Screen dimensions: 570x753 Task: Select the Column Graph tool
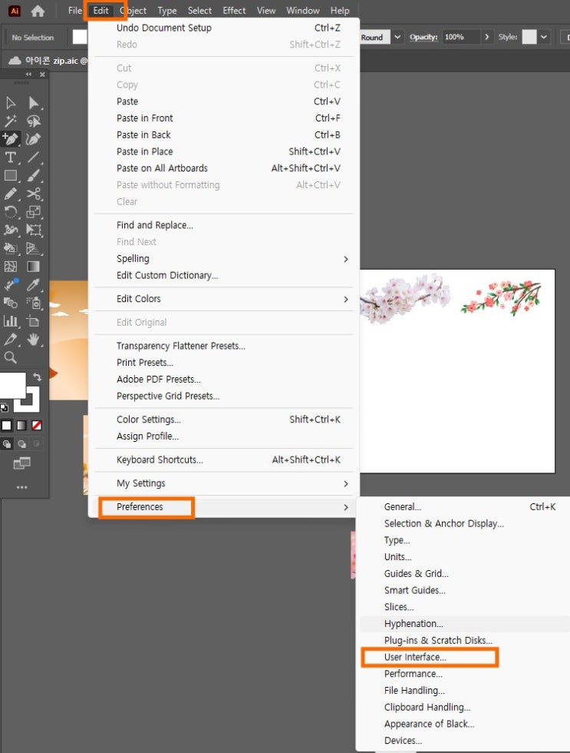11,321
